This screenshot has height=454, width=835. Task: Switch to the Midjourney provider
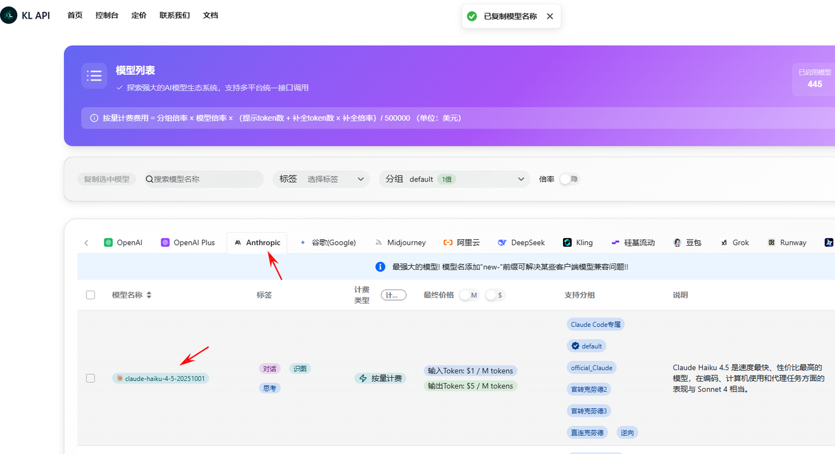pyautogui.click(x=400, y=242)
